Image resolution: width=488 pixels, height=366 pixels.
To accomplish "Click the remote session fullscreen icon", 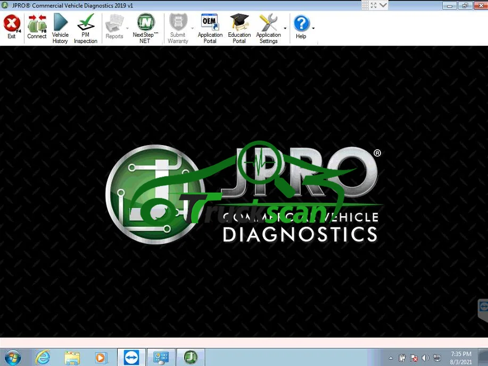I will 374,5.
